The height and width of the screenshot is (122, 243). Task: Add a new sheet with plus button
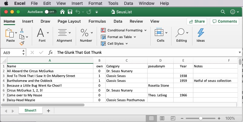(x=48, y=111)
